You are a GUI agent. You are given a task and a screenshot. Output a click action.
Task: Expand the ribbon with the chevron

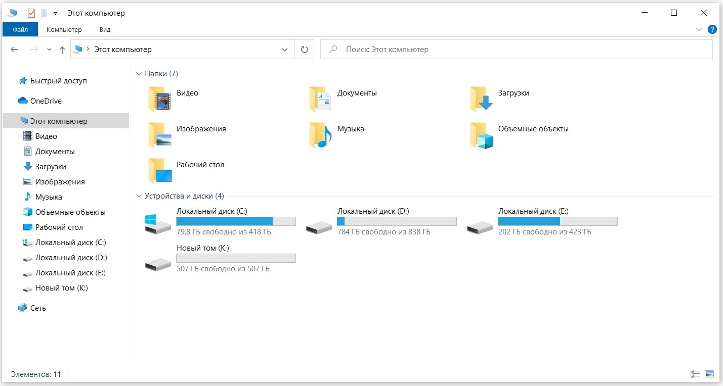699,29
